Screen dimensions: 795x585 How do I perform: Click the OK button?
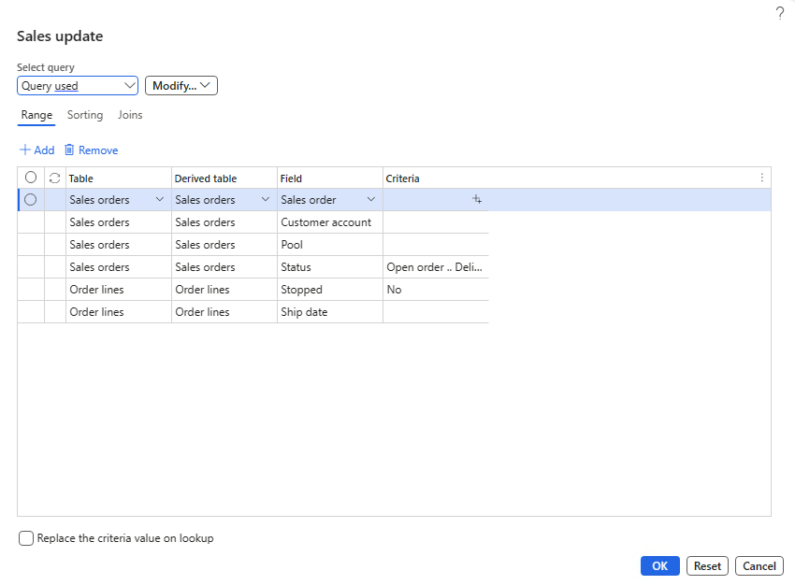click(659, 565)
